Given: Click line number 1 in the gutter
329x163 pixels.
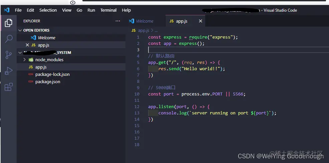Looking at the screenshot, I should point(138,37).
